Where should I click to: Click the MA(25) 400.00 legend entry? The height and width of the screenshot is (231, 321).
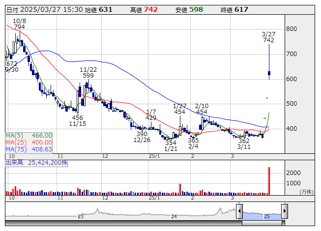(29, 142)
